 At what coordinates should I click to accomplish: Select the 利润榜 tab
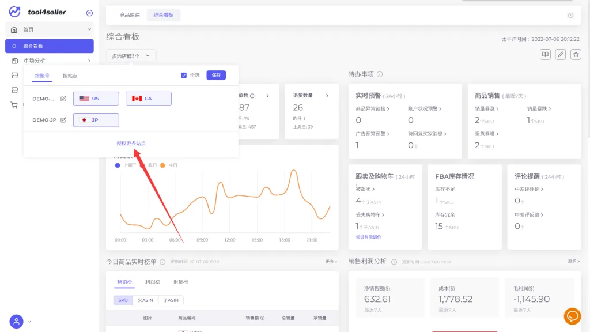click(152, 282)
